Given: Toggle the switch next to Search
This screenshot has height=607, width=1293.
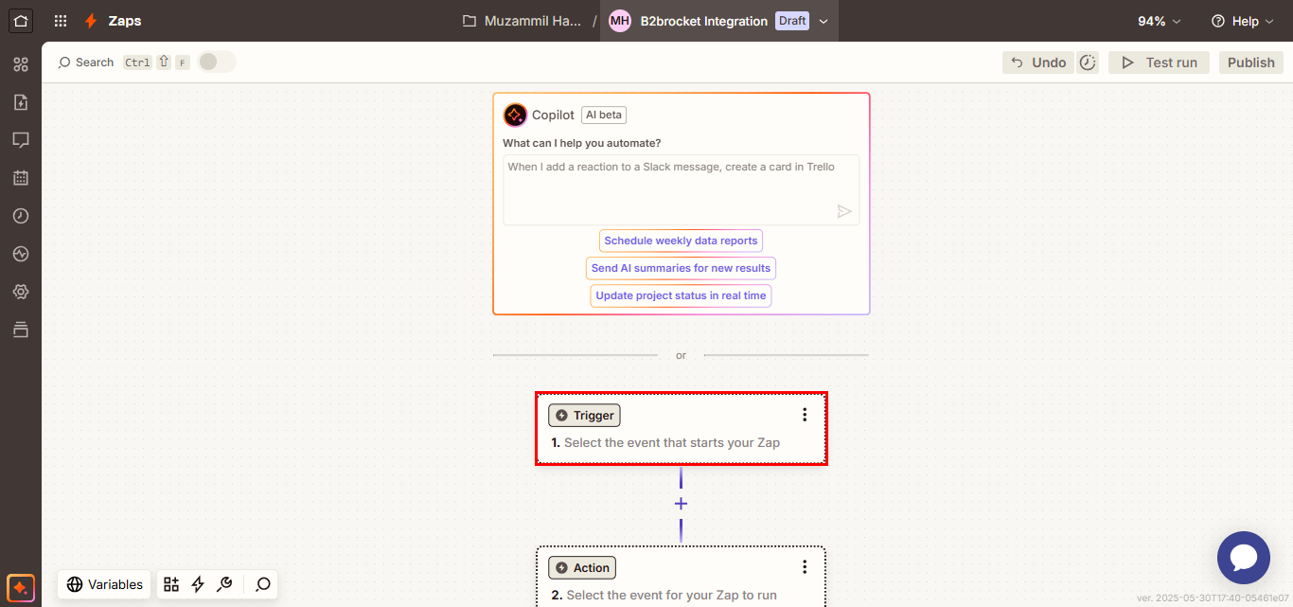Looking at the screenshot, I should [x=216, y=62].
